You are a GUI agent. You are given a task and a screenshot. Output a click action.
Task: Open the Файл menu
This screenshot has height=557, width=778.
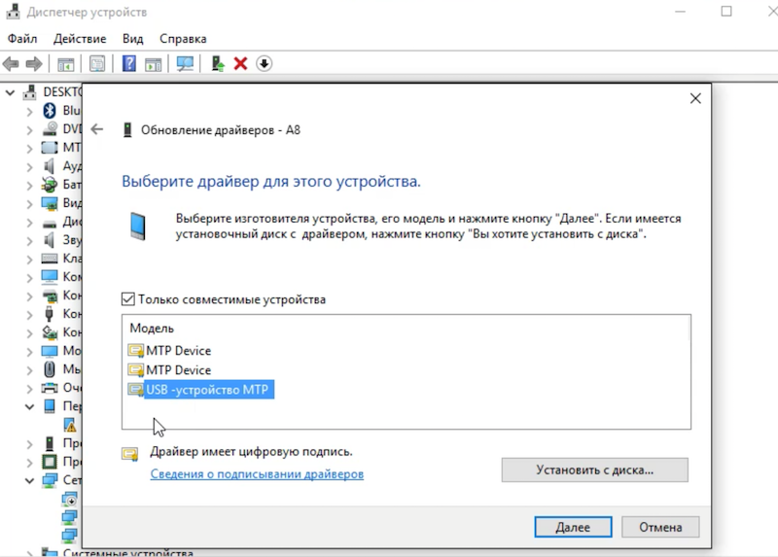click(x=22, y=39)
